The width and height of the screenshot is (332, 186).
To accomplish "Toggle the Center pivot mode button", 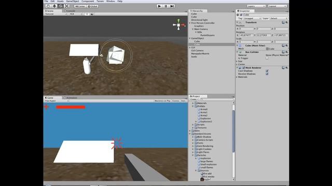I will 80,6.
